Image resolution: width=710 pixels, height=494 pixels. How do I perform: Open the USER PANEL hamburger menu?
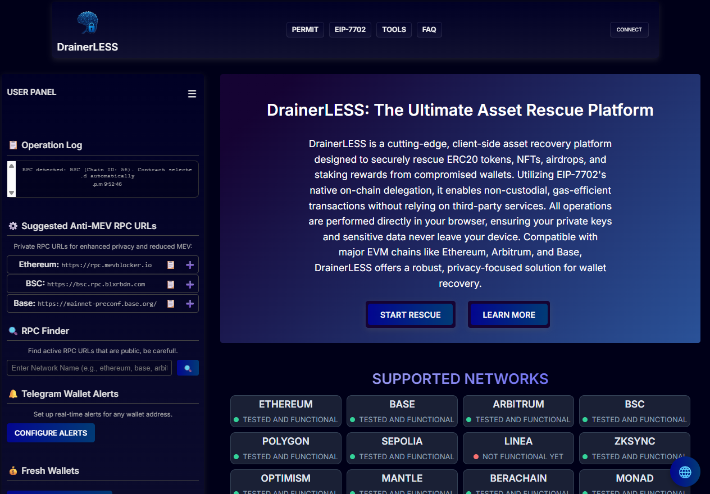pos(192,93)
